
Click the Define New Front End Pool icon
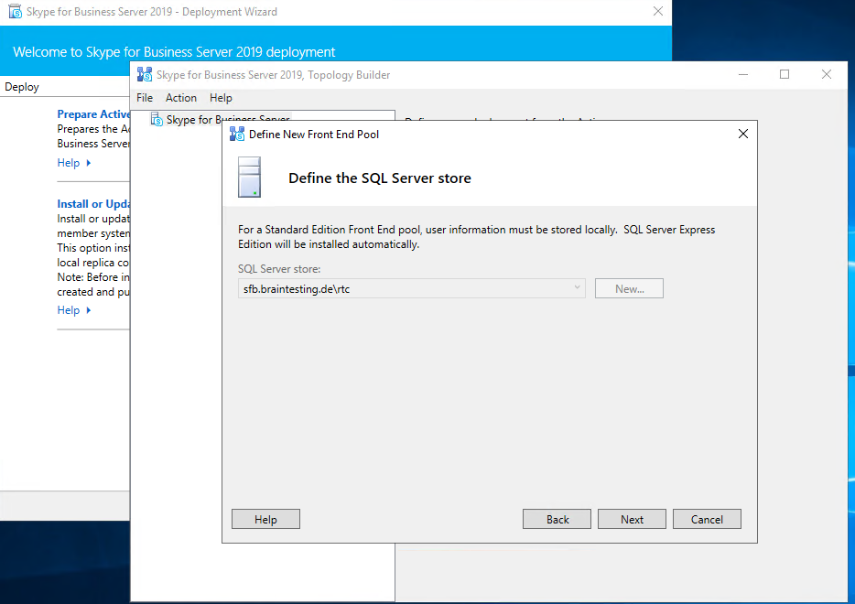point(237,134)
